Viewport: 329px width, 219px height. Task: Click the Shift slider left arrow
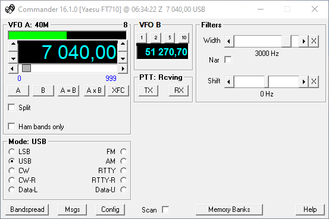229,82
